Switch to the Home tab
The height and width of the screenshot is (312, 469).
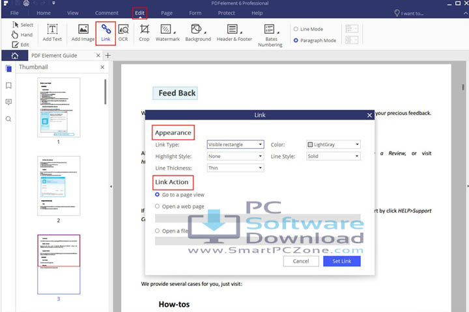pyautogui.click(x=44, y=13)
